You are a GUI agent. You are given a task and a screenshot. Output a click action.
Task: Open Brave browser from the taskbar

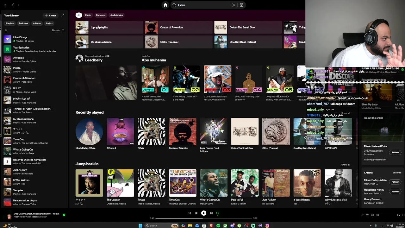pos(211,226)
